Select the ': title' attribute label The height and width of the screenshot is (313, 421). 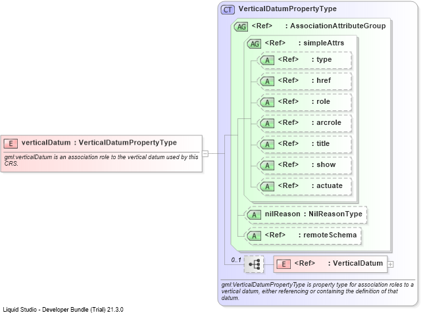320,143
